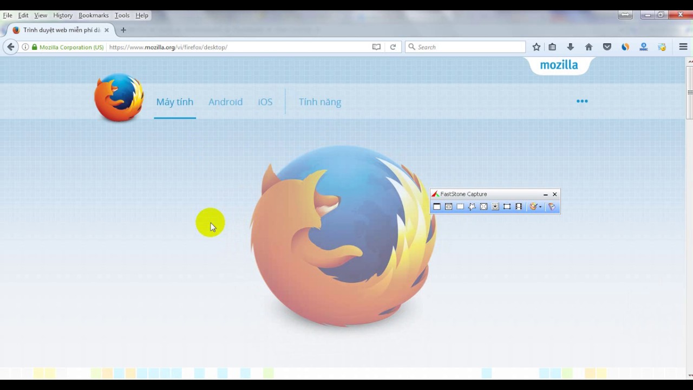Screen dimensions: 693x390
Task: Expand the three-dots more menu
Action: tap(582, 101)
